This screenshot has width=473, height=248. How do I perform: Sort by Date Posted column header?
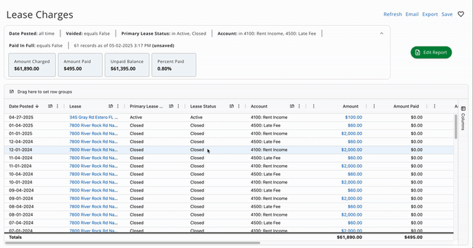[x=21, y=106]
